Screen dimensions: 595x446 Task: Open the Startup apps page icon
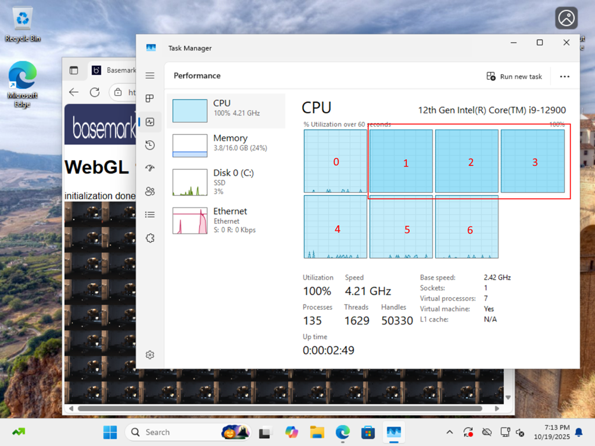point(150,168)
